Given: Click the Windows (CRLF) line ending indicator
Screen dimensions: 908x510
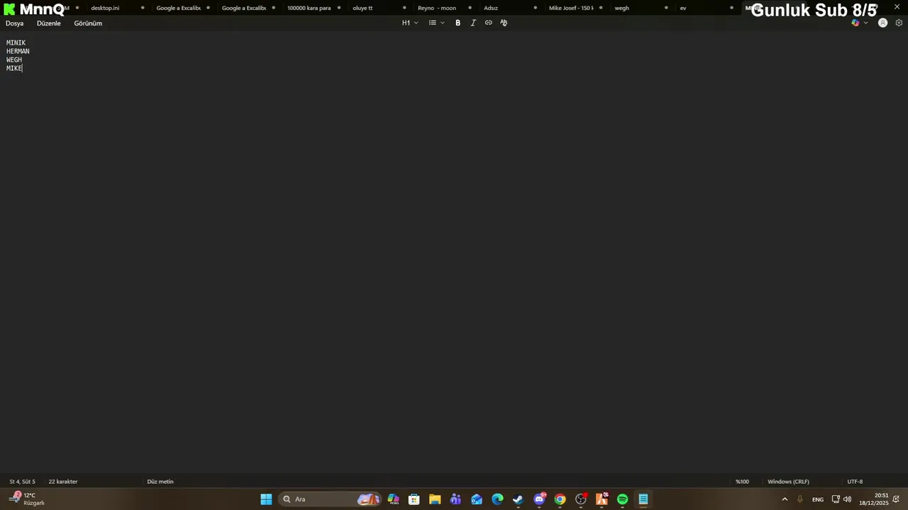Looking at the screenshot, I should 788,482.
